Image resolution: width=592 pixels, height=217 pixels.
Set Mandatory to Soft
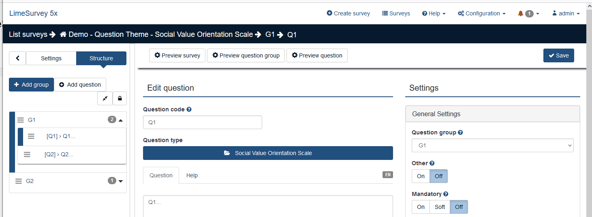440,207
